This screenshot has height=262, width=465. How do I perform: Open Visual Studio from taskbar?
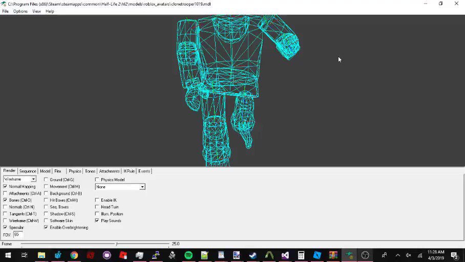click(x=285, y=255)
